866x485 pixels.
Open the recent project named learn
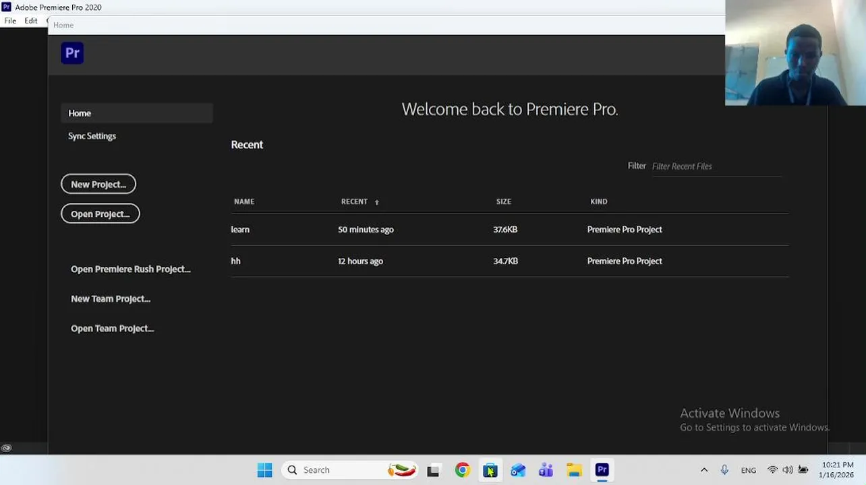240,230
